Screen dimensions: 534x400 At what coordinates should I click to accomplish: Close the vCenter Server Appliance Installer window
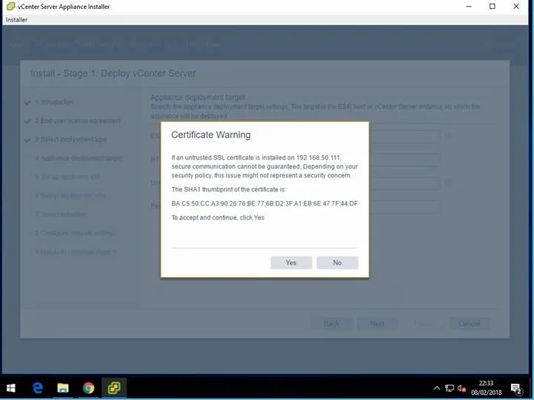tap(516, 6)
